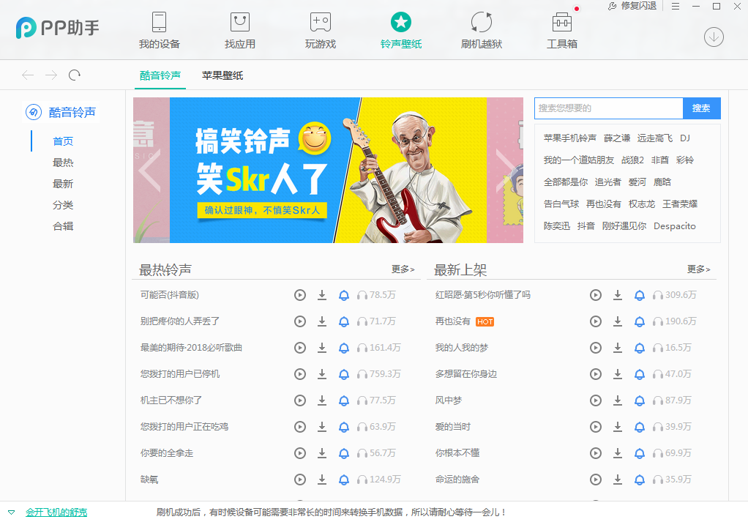
Task: Open 搞笑铃声 banner image
Action: pos(328,171)
